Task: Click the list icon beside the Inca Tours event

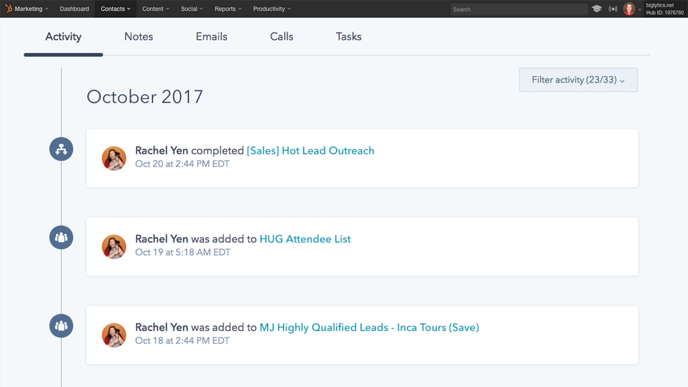Action: 61,325
